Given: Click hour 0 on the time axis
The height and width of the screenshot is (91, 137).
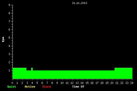Looking at the screenshot, I should [12, 83].
